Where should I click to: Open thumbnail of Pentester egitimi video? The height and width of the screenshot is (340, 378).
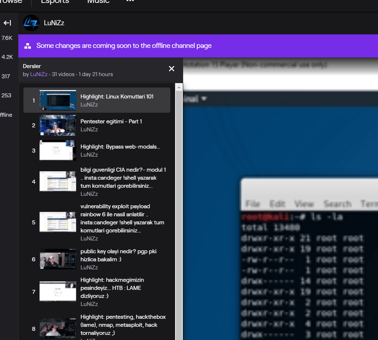[x=58, y=125]
